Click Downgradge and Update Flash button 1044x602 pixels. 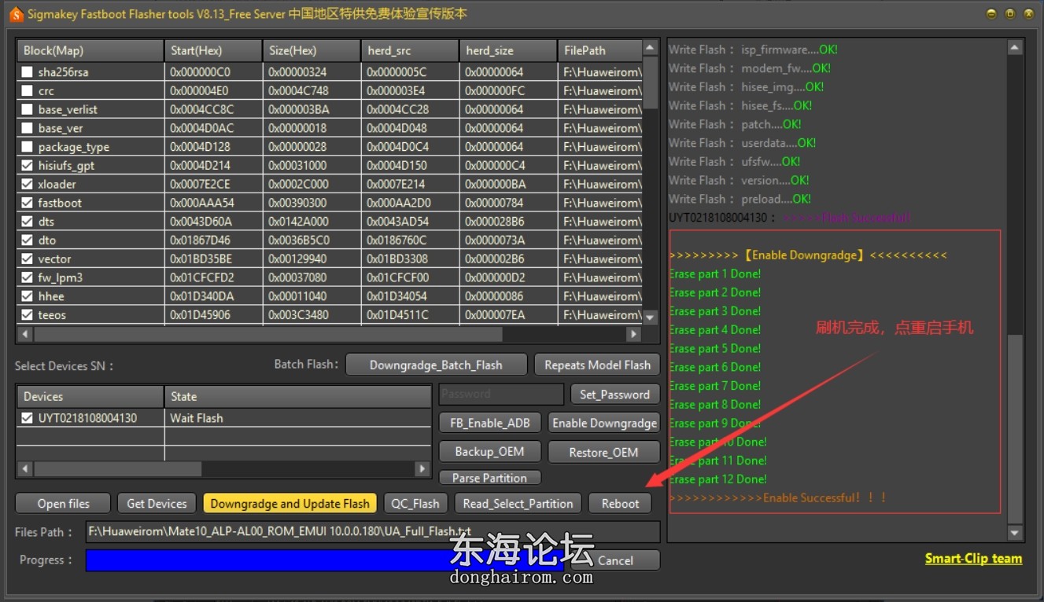pyautogui.click(x=290, y=504)
